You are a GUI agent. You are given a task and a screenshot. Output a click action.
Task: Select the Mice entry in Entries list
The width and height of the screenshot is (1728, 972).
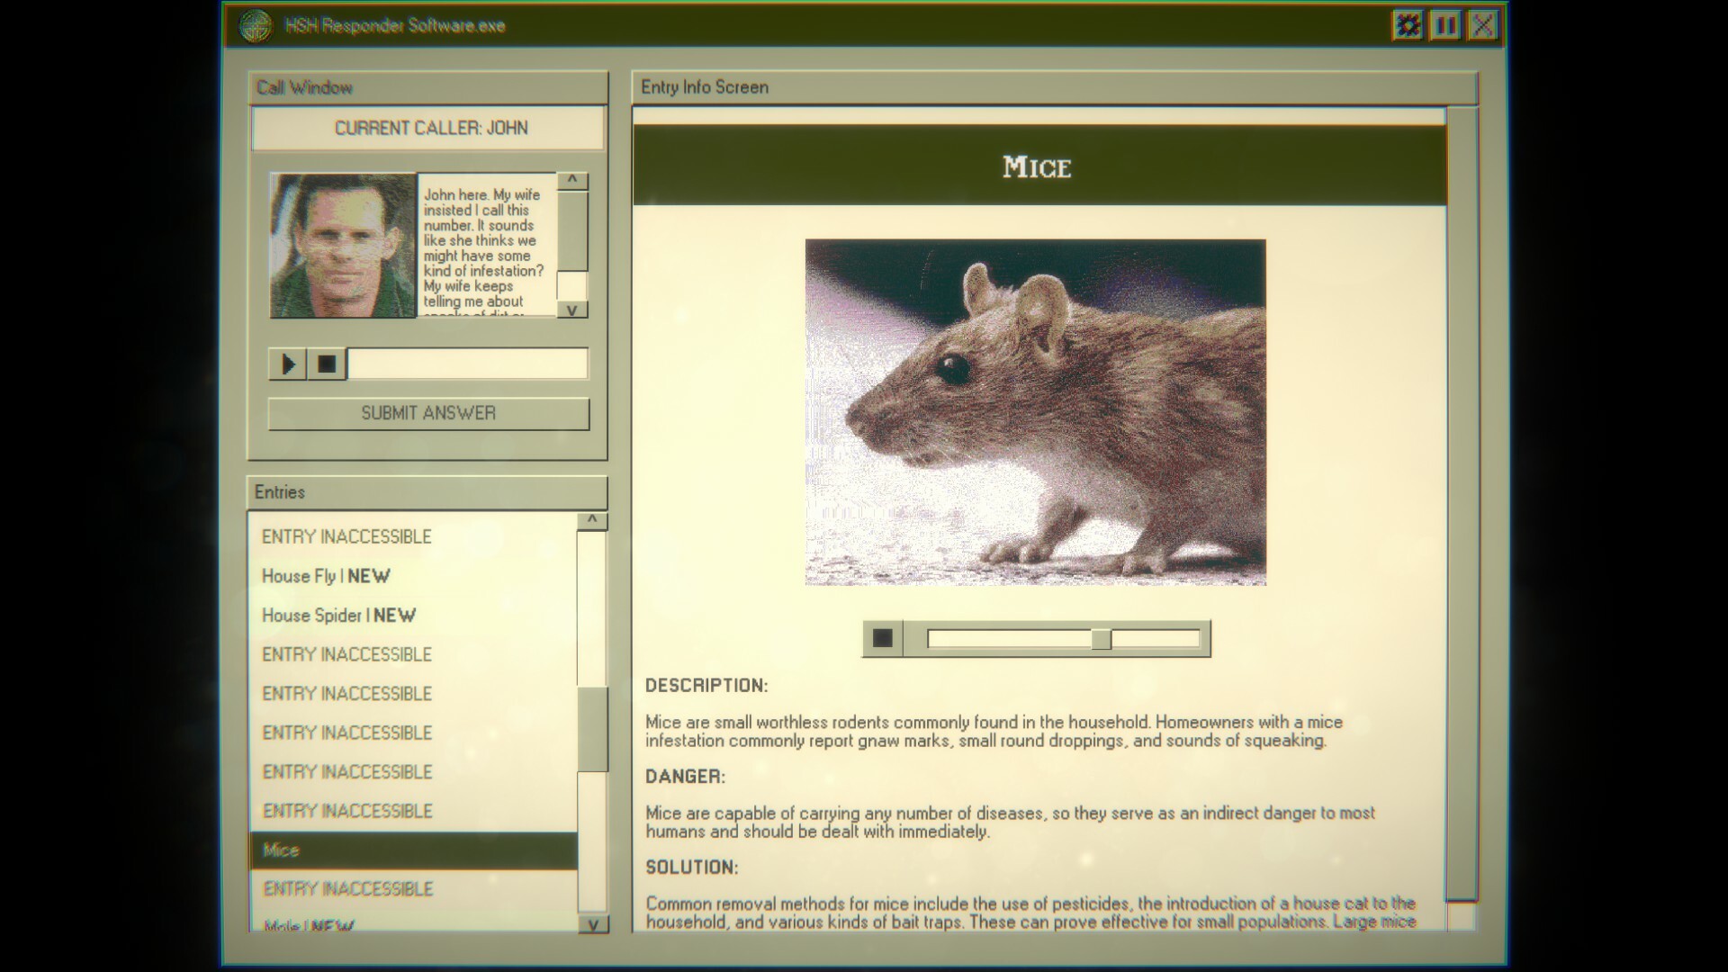[x=414, y=849]
